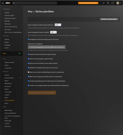Open Gérer l'accès à la bibliothèque
Viewport: 123px width, 135px height.
point(13,32)
